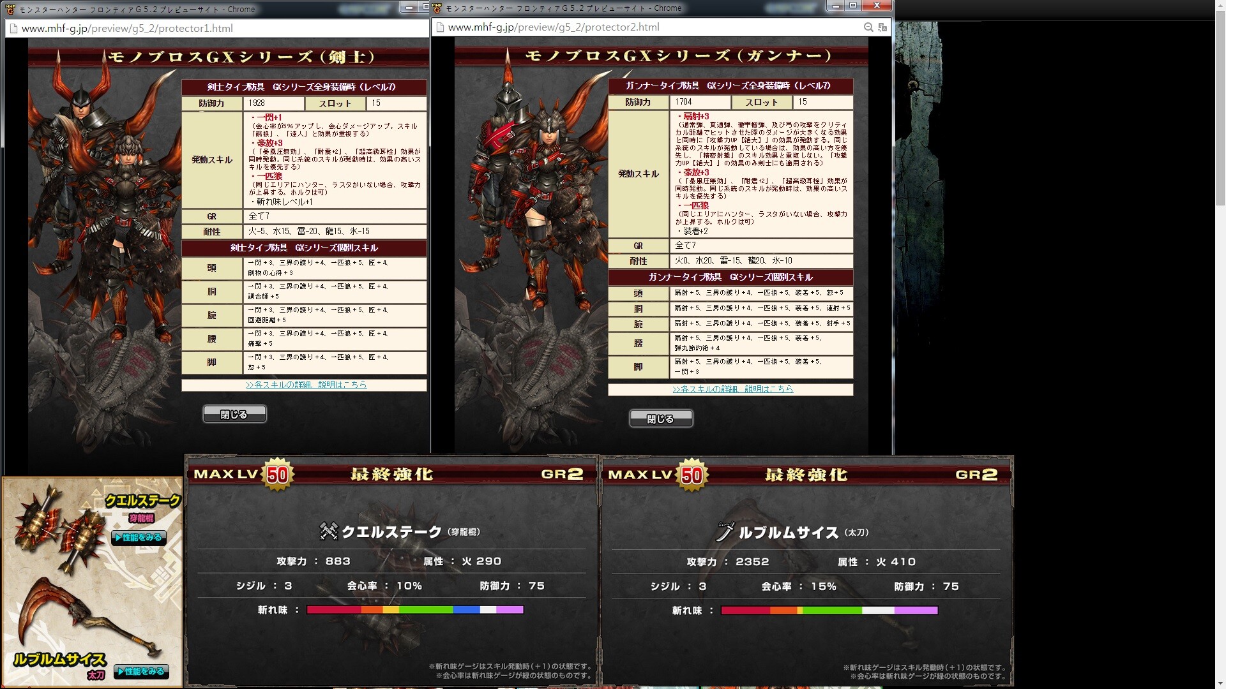Viewport: 1240px width, 689px height.
Task: Maximize the protector2 Chrome window
Action: coord(852,6)
